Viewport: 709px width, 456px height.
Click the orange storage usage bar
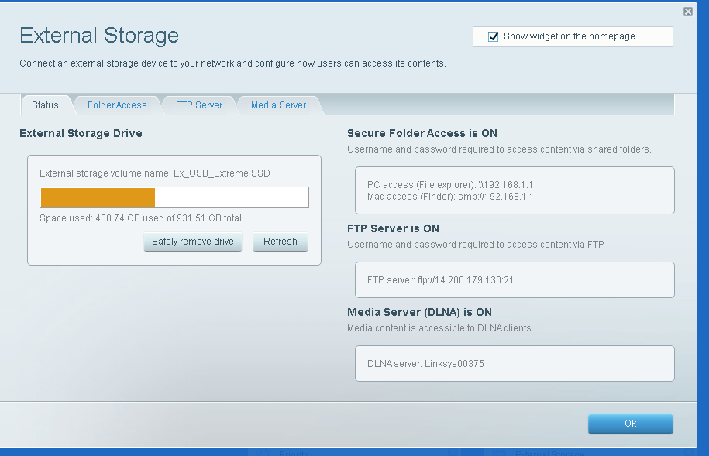(97, 197)
